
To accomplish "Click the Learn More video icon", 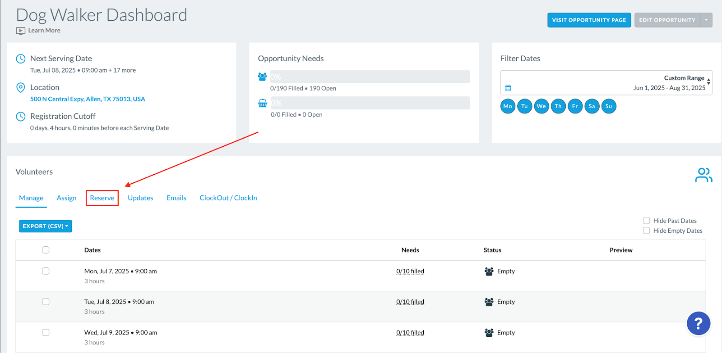I will coord(20,31).
